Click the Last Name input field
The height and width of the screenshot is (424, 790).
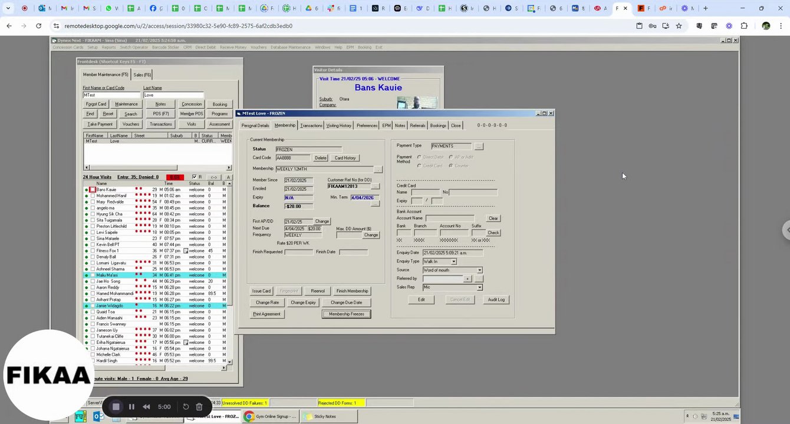(173, 95)
